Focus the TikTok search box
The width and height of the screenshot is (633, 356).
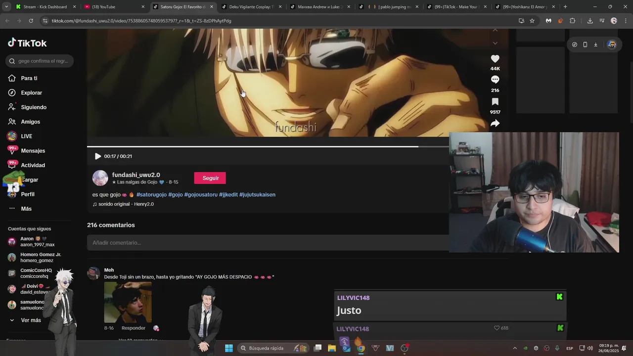(x=40, y=61)
